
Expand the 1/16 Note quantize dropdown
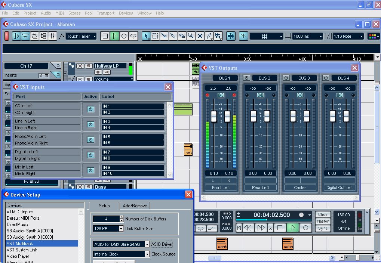click(x=348, y=36)
